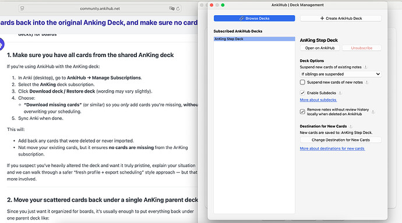
Task: Click the red Unsubscribe button
Action: tap(361, 48)
